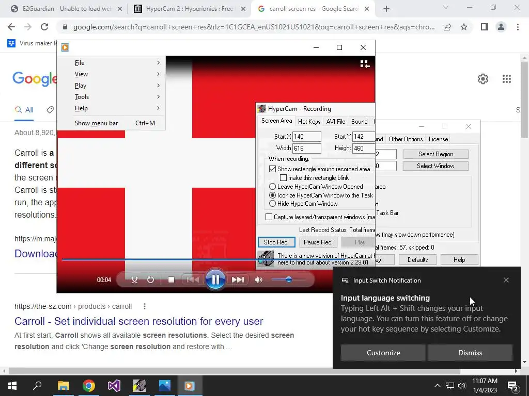Choose Show menu bar

pyautogui.click(x=112, y=123)
